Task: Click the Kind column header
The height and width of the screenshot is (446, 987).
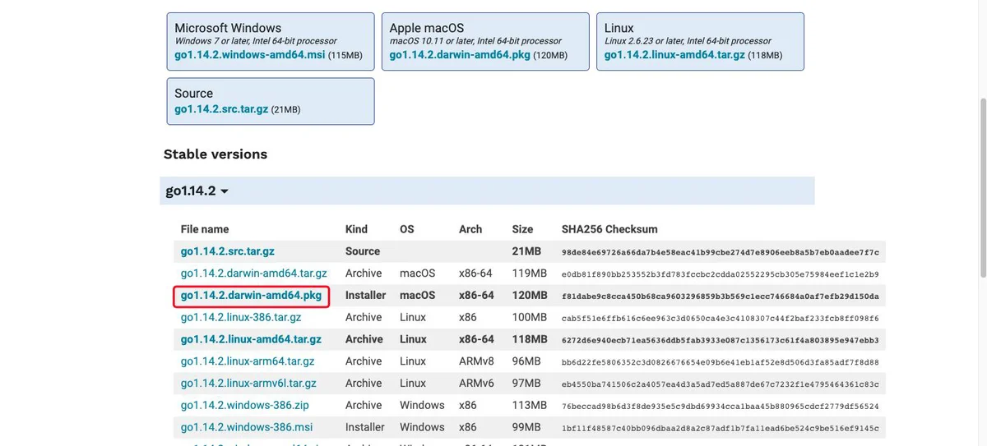Action: (358, 229)
